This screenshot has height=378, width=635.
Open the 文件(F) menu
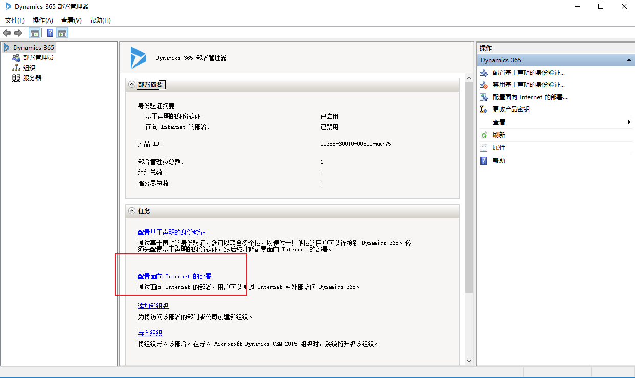tap(15, 20)
